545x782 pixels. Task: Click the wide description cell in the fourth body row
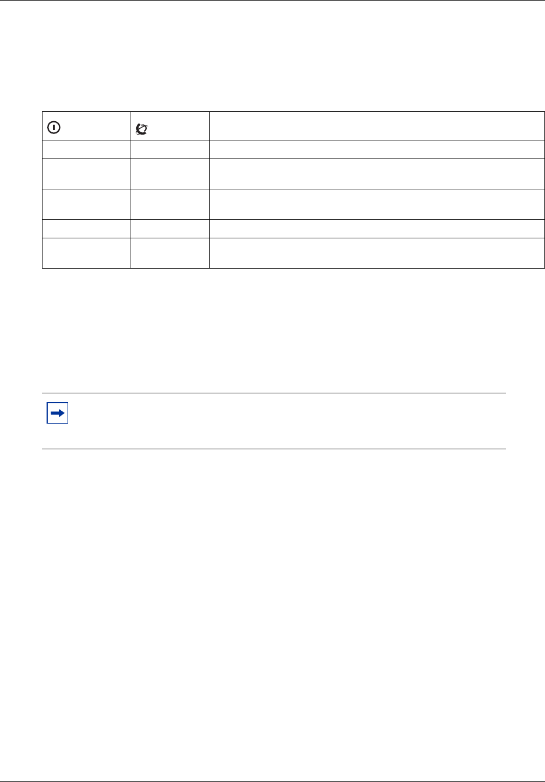[376, 228]
